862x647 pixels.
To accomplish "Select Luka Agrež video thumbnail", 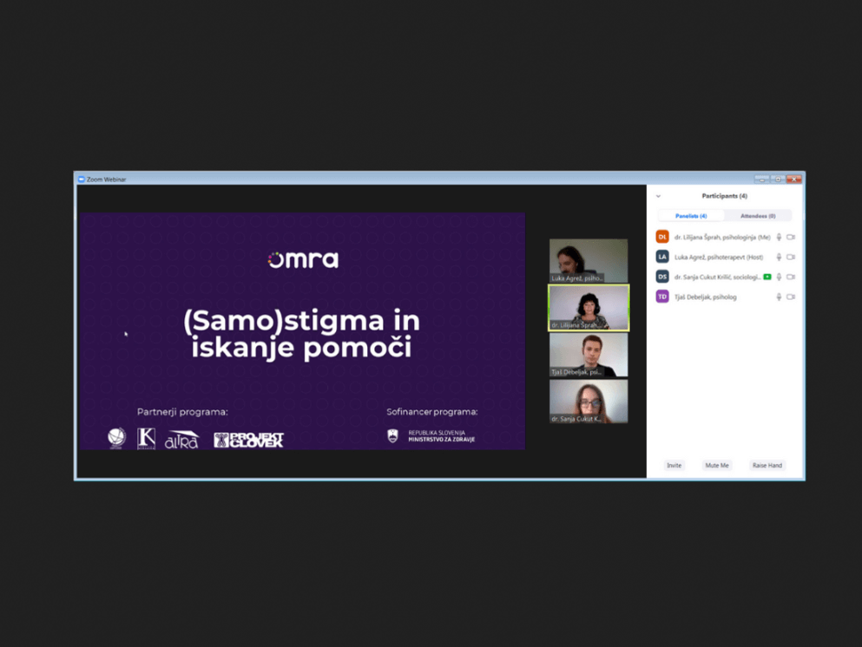I will tap(589, 261).
